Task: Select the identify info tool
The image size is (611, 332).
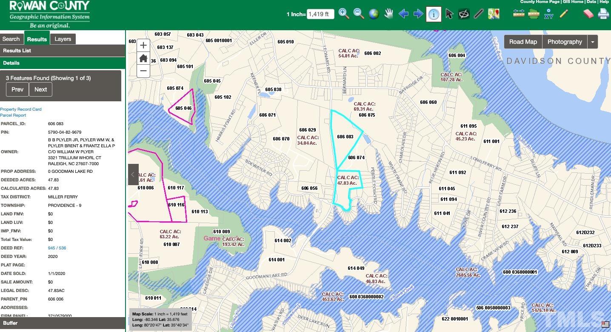Action: pyautogui.click(x=433, y=14)
